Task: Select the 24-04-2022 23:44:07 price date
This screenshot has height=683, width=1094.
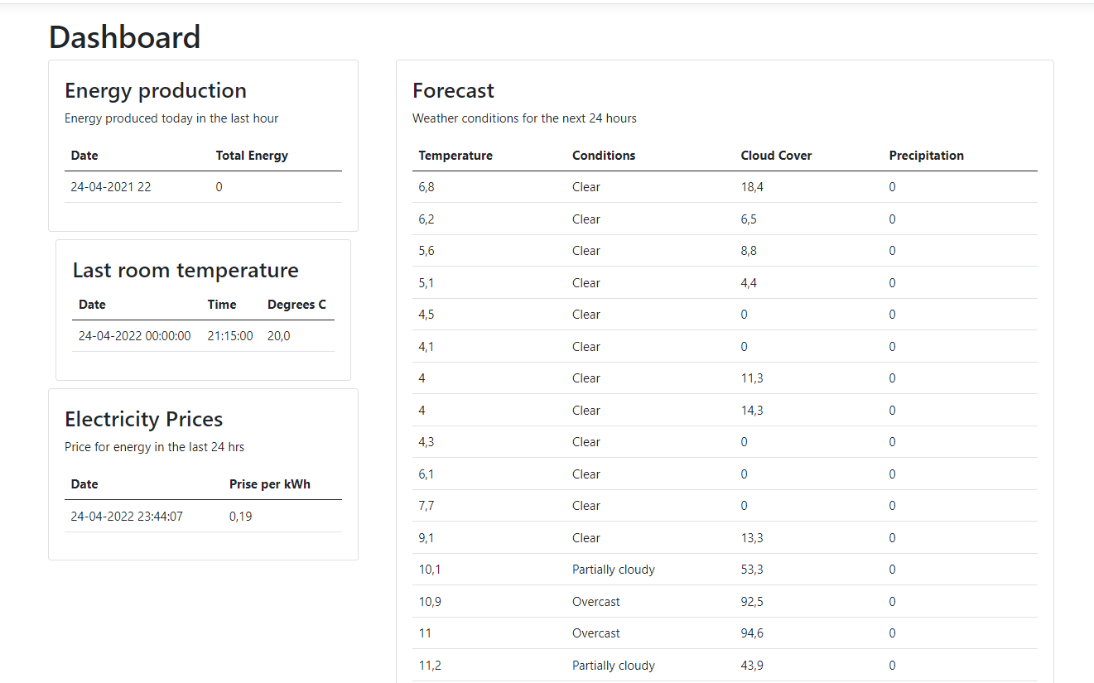Action: (127, 517)
